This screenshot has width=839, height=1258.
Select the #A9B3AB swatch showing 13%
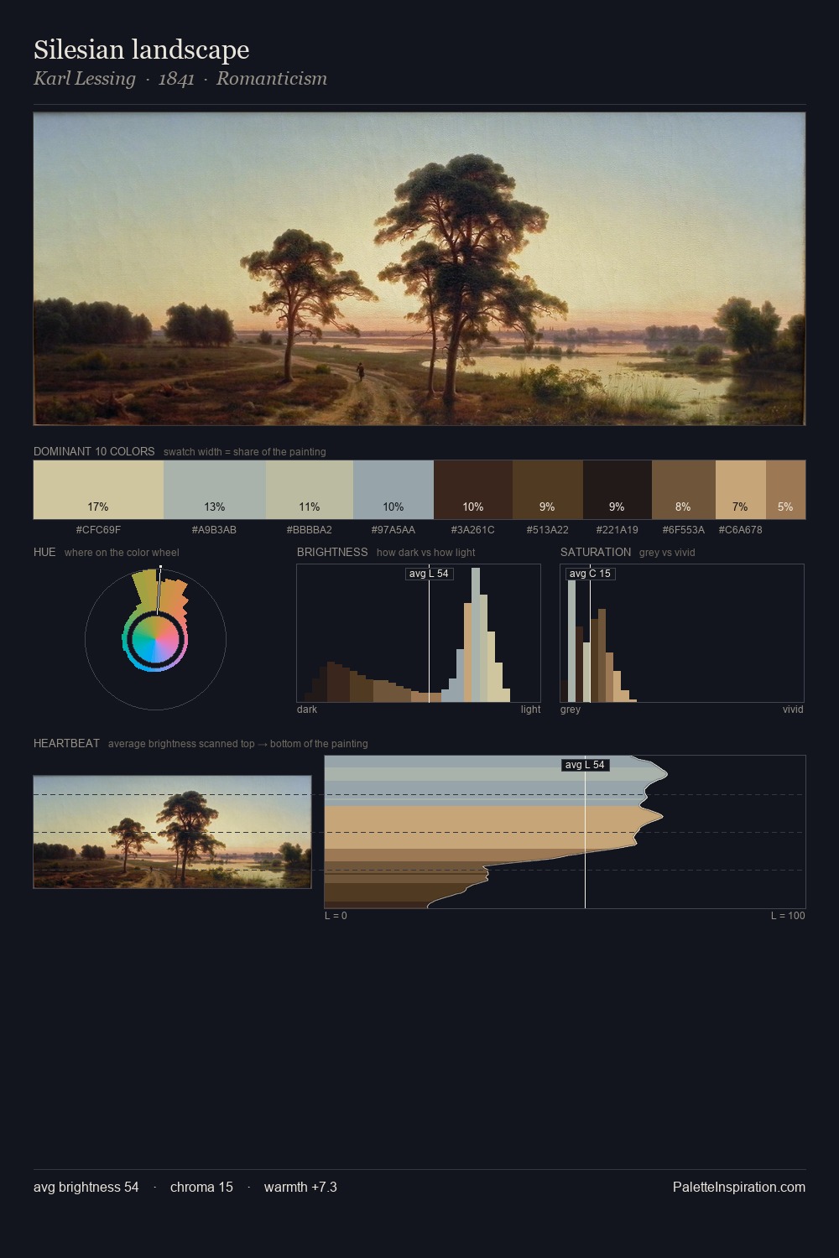[x=214, y=490]
